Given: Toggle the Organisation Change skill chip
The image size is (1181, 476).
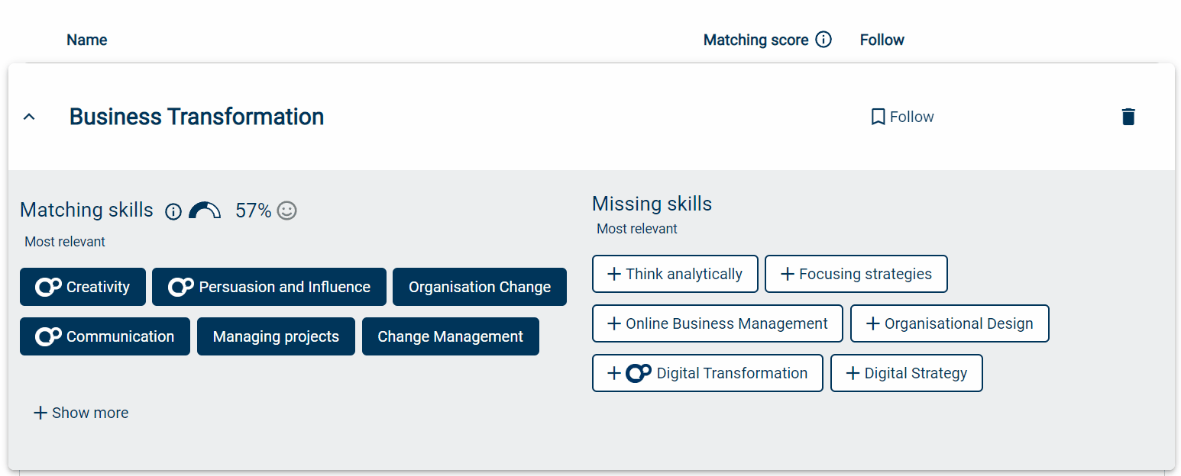Looking at the screenshot, I should pos(479,287).
